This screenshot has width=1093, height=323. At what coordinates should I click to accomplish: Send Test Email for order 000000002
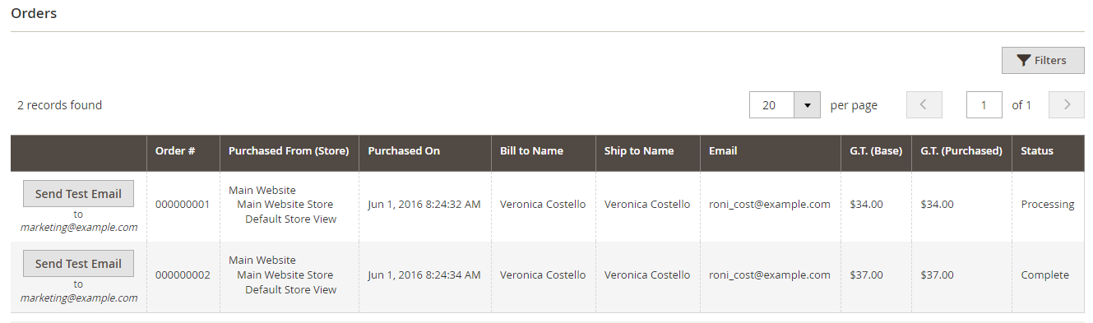pyautogui.click(x=78, y=264)
